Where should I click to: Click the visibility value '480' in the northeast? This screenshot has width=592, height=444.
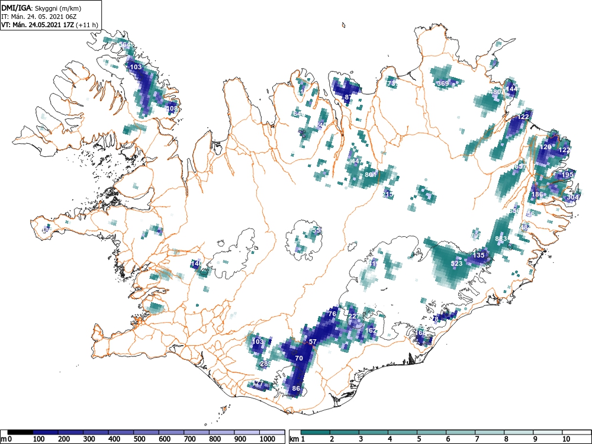coord(495,92)
